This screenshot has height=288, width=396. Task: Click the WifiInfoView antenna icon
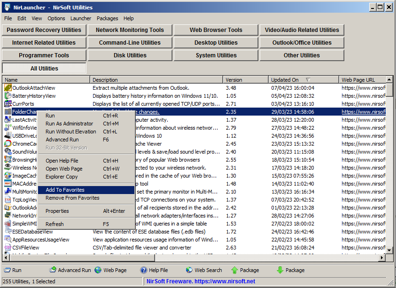[8, 128]
